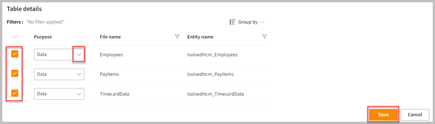This screenshot has width=435, height=124.
Task: Select the PayItems file name cell
Action: 109,74
